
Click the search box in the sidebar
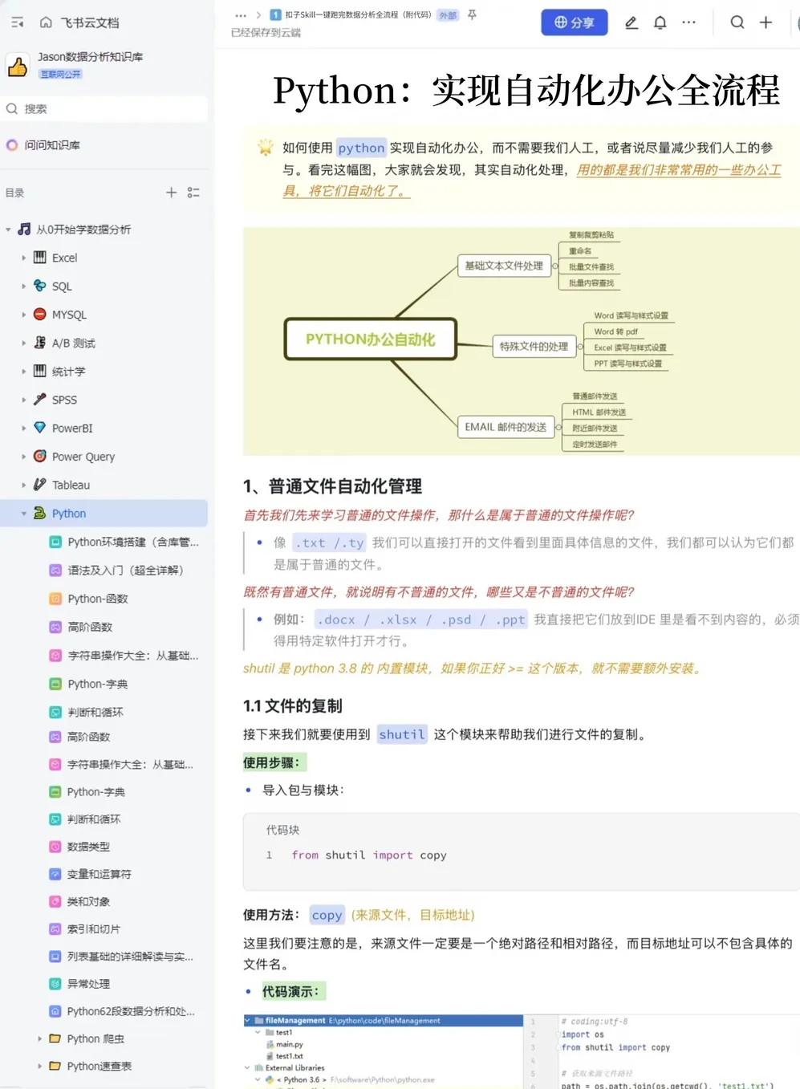106,109
